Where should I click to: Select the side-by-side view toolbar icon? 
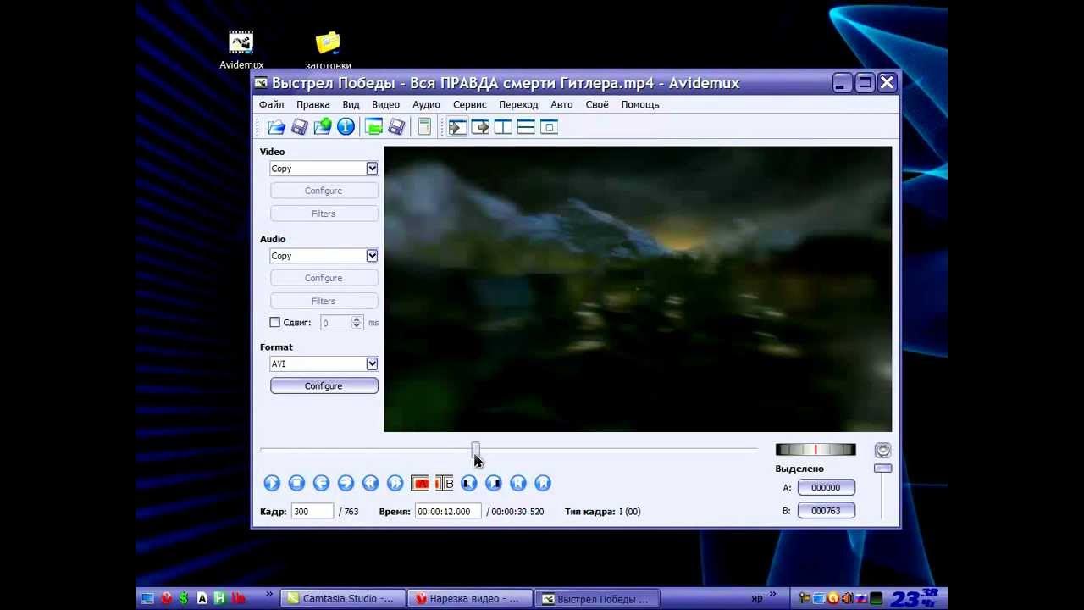click(x=503, y=127)
